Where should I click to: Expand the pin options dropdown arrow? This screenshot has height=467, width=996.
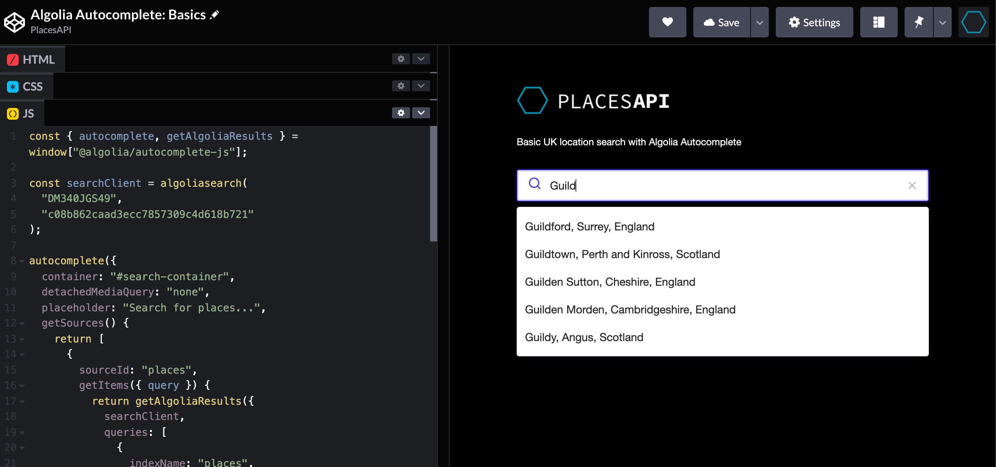[x=942, y=22]
